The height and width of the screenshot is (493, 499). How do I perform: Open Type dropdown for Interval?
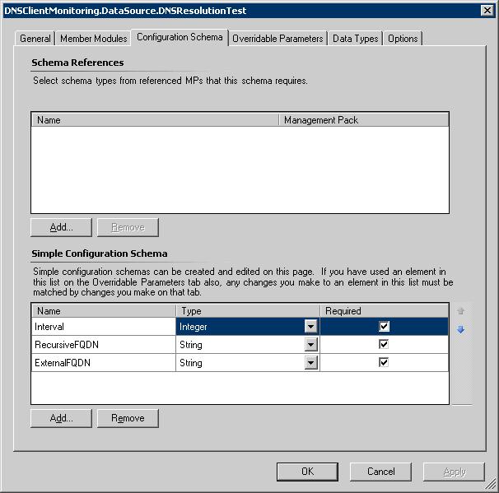[310, 327]
